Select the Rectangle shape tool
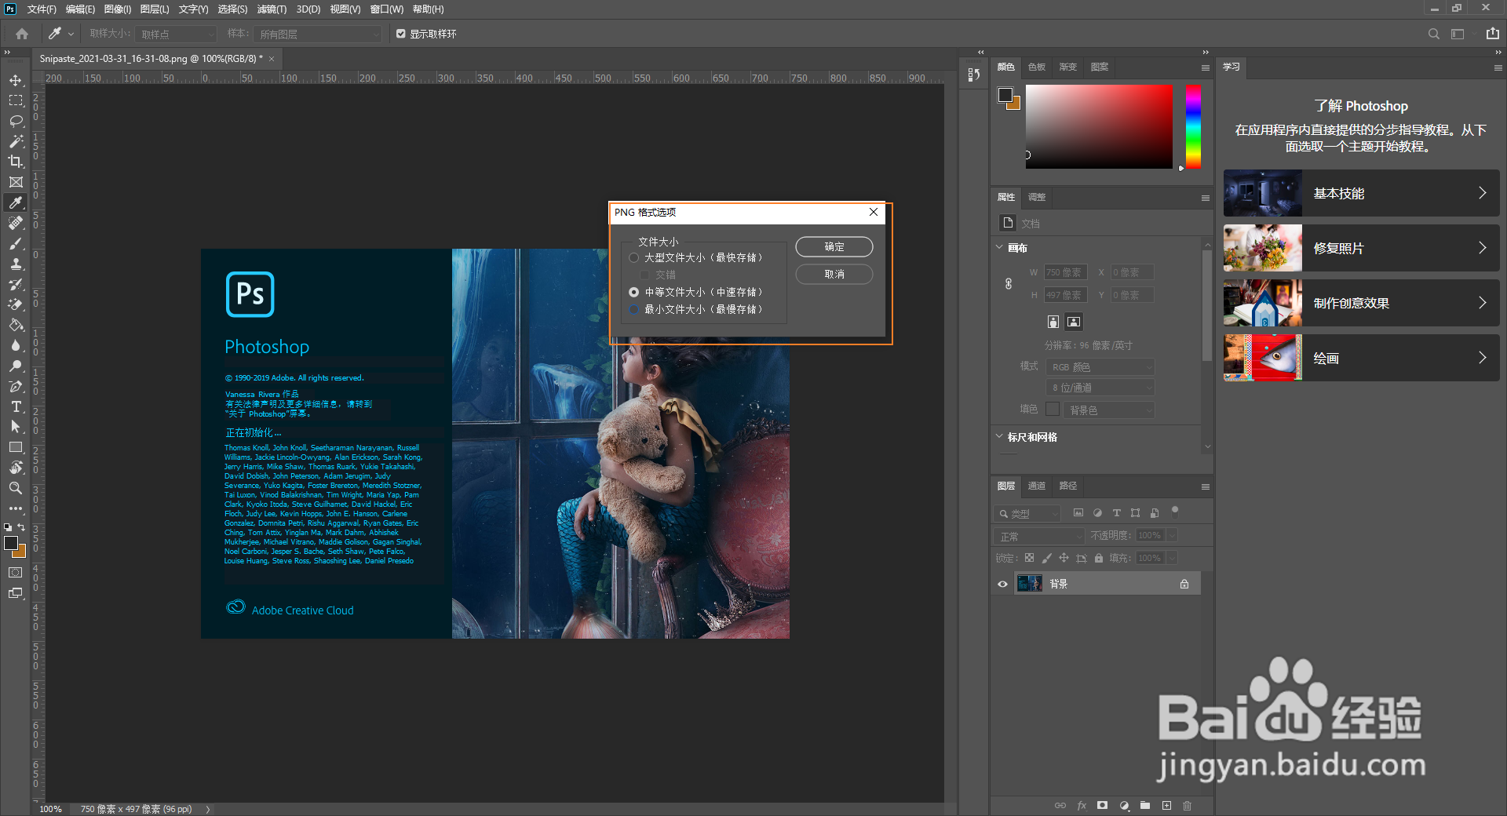Viewport: 1507px width, 816px height. coord(16,447)
